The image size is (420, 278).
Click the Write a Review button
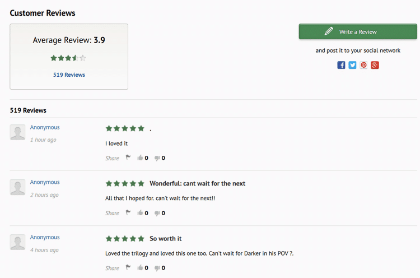(358, 31)
